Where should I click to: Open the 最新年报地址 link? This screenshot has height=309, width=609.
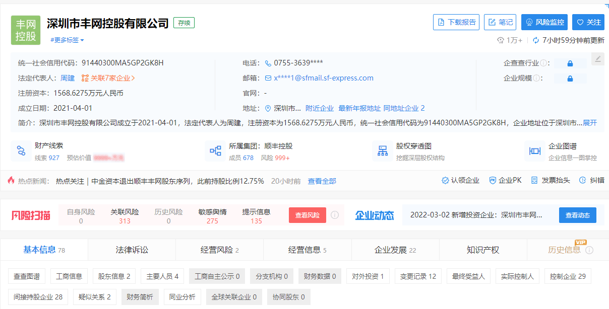click(x=359, y=109)
